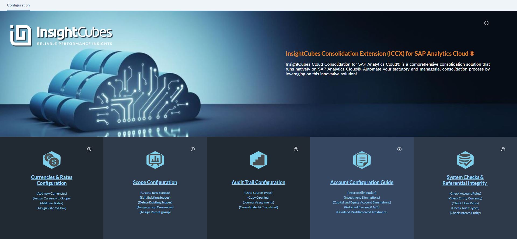Click '(Check Flow Rates)' text
Image resolution: width=517 pixels, height=239 pixels.
[x=465, y=203]
